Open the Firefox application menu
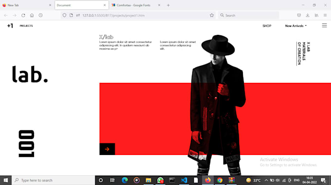 (325, 15)
